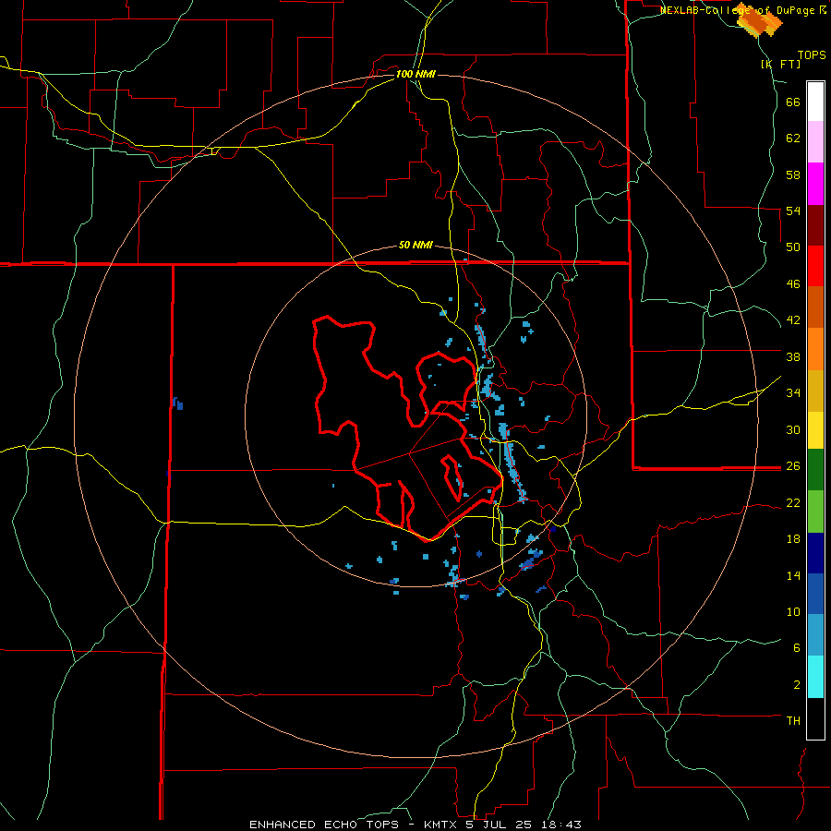Image resolution: width=831 pixels, height=831 pixels.
Task: Click the navy blue legend swatch
Action: pyautogui.click(x=815, y=553)
